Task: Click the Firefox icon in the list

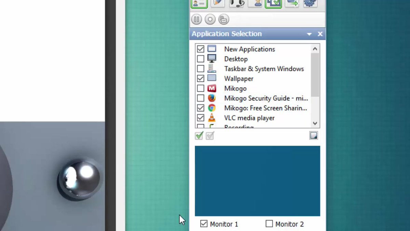Action: click(212, 98)
